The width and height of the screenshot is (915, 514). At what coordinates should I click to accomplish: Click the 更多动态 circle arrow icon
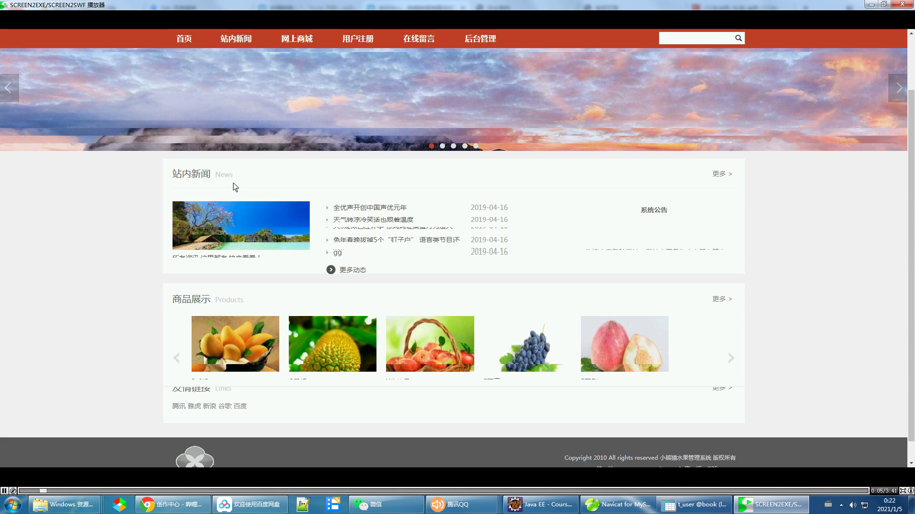click(x=331, y=270)
